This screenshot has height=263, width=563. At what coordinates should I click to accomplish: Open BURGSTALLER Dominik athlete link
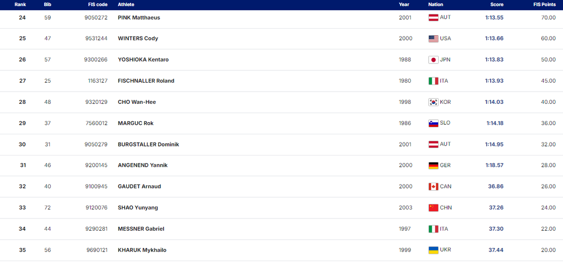(x=148, y=144)
